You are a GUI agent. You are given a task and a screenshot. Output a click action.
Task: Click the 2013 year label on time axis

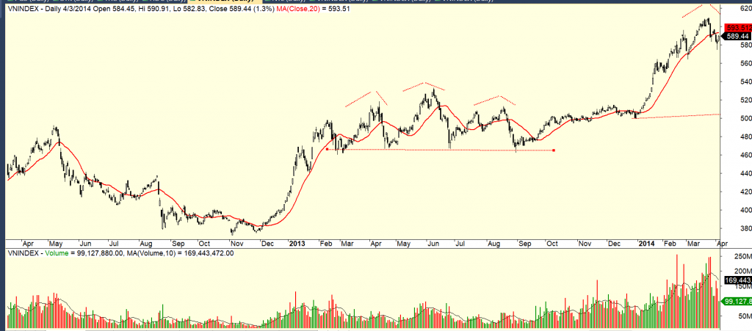tap(297, 242)
